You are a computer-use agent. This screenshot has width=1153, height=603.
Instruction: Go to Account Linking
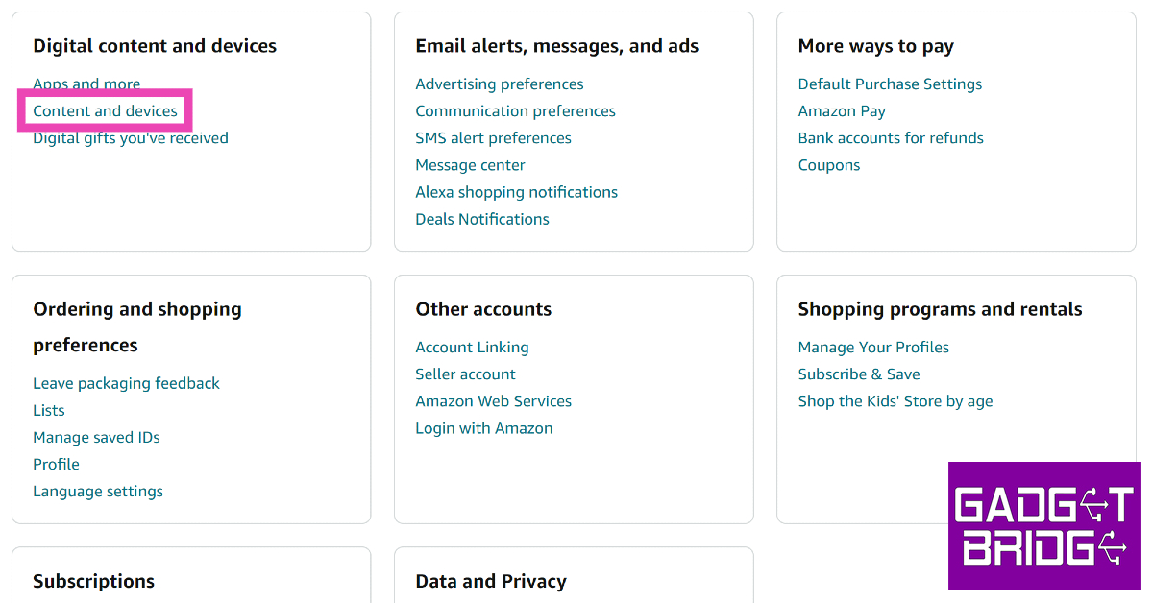(x=472, y=348)
